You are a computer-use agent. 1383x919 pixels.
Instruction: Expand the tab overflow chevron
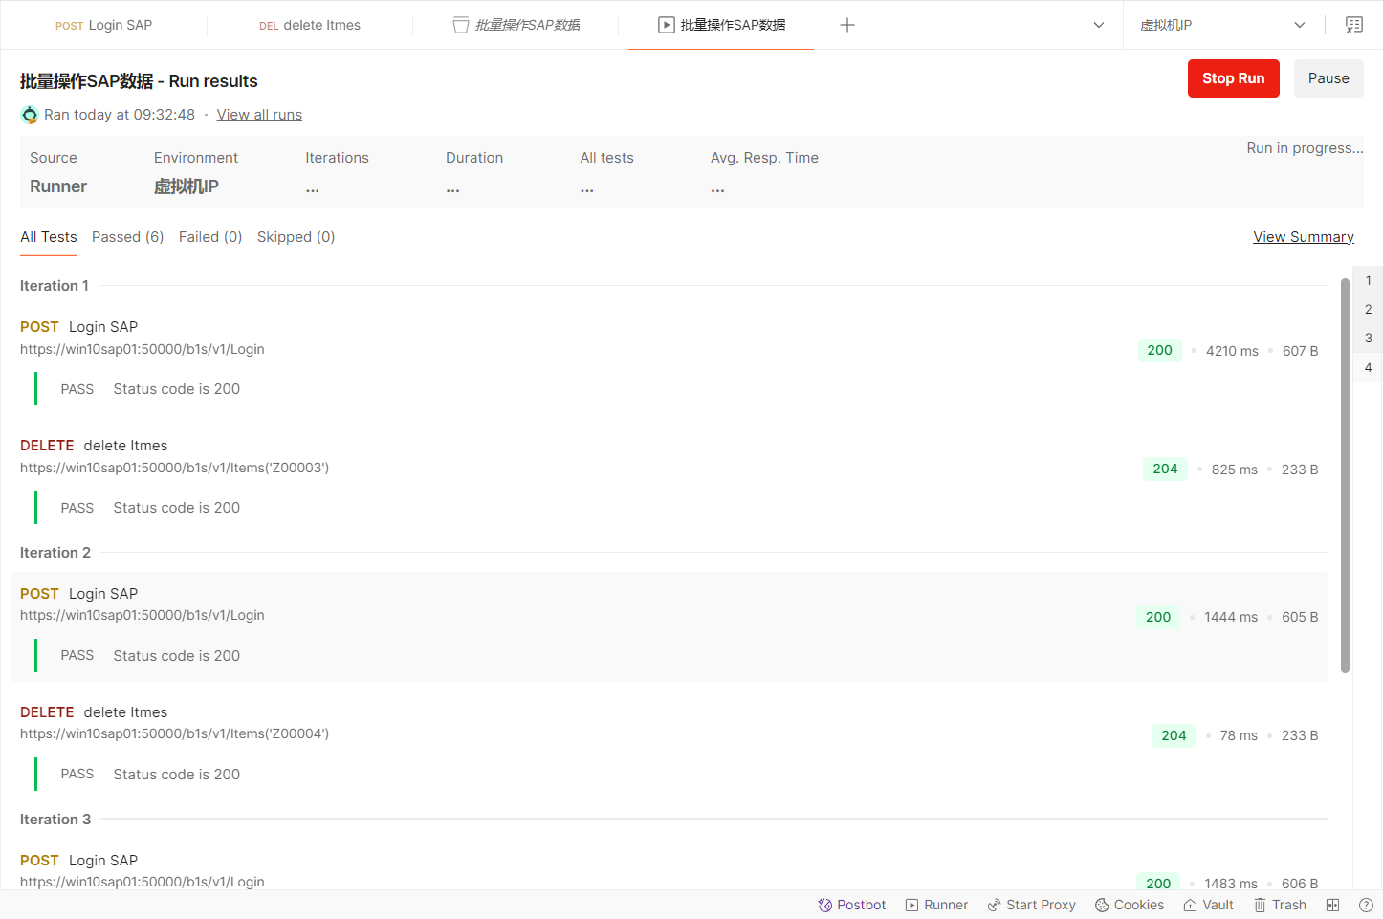click(x=1099, y=25)
